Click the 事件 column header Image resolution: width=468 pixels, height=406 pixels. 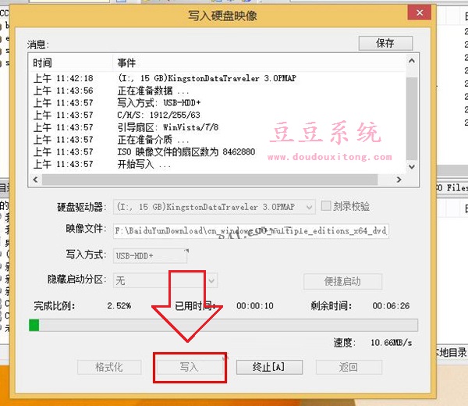tap(259, 62)
